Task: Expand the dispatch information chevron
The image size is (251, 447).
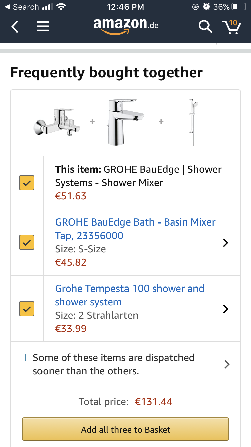Action: (x=227, y=364)
